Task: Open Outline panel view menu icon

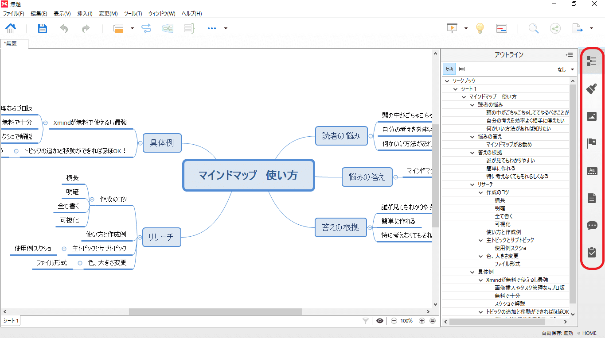Action: coord(570,55)
